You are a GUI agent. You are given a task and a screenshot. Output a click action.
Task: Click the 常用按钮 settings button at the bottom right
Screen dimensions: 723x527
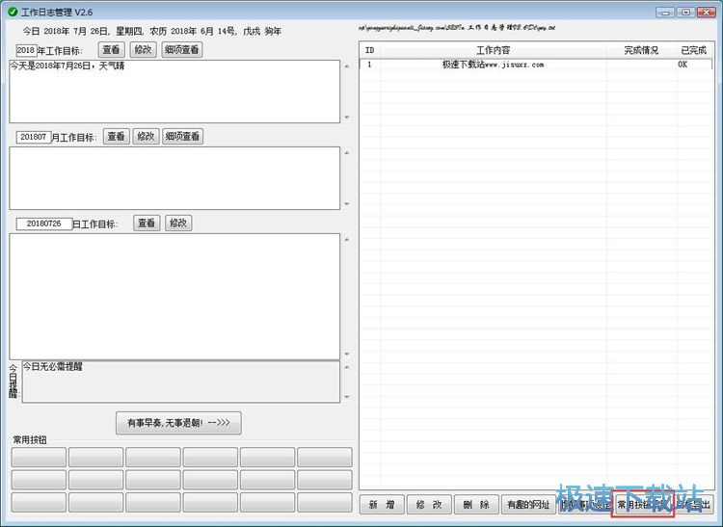tap(643, 505)
